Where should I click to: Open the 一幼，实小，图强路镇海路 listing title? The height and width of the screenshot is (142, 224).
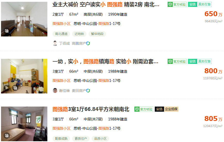pyautogui.click(x=105, y=62)
